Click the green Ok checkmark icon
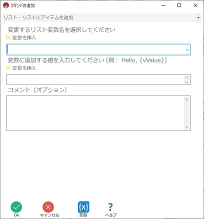The height and width of the screenshot is (219, 204). [16, 207]
